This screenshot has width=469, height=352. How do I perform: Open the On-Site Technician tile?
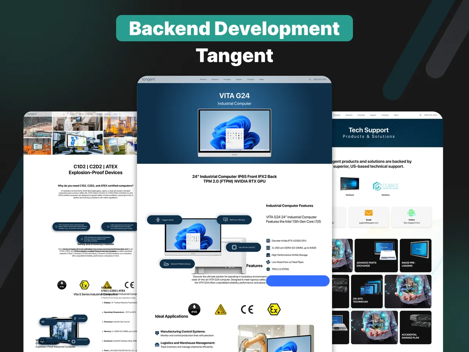367,291
